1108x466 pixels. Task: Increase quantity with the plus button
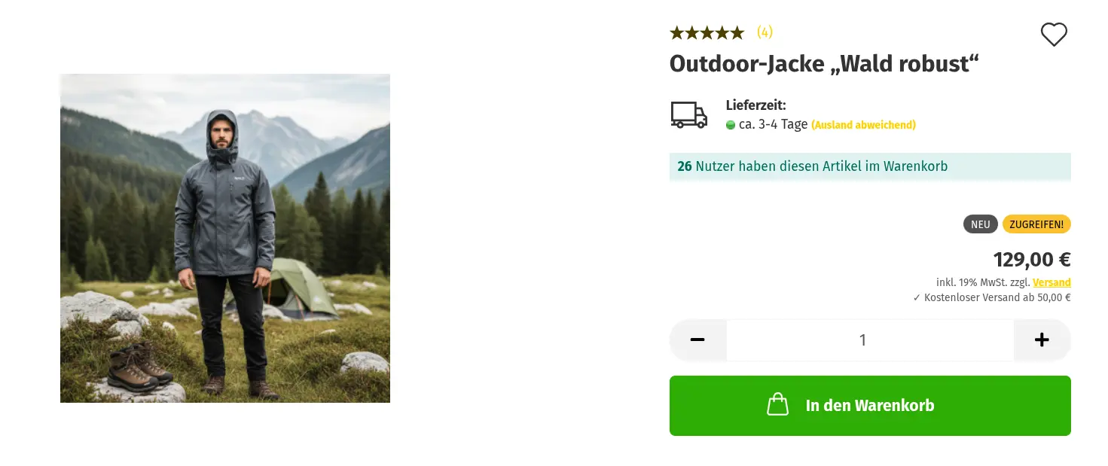pos(1042,340)
